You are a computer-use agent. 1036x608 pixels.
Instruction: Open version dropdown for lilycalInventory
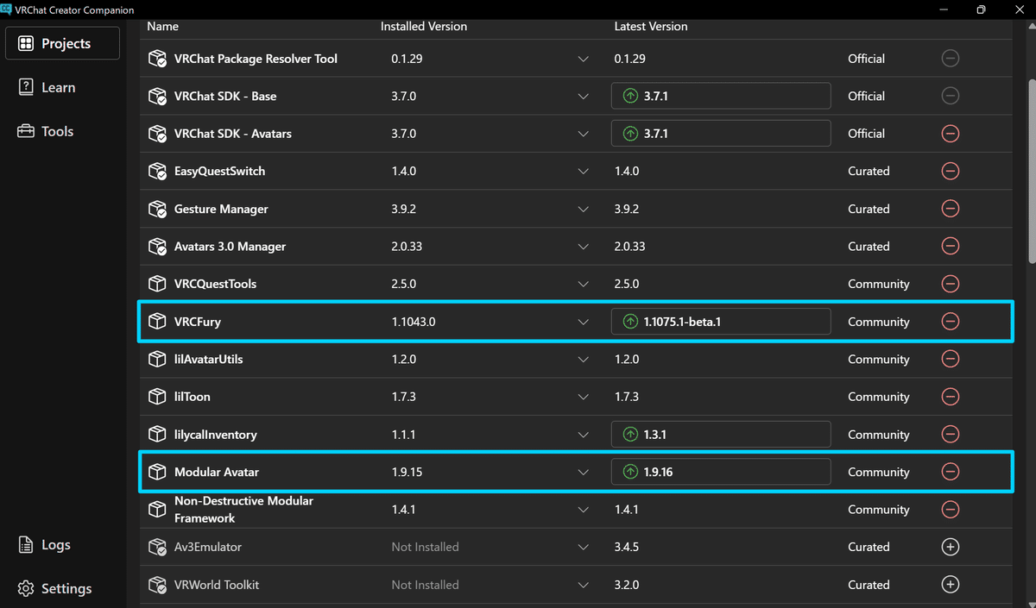pyautogui.click(x=584, y=434)
